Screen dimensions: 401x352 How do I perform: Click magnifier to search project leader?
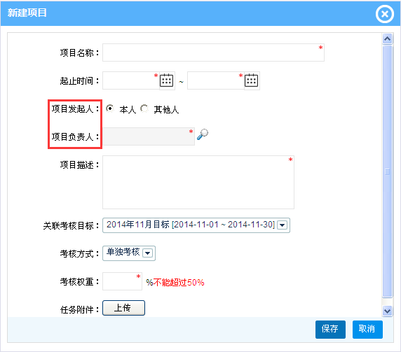tap(203, 134)
